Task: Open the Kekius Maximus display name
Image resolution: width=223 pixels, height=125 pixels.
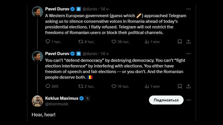Action: [x=62, y=98]
